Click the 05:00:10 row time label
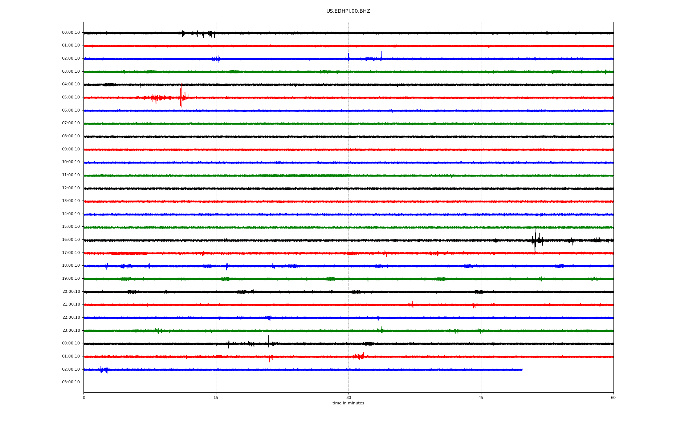Screen dimensions: 697x436 click(71, 97)
